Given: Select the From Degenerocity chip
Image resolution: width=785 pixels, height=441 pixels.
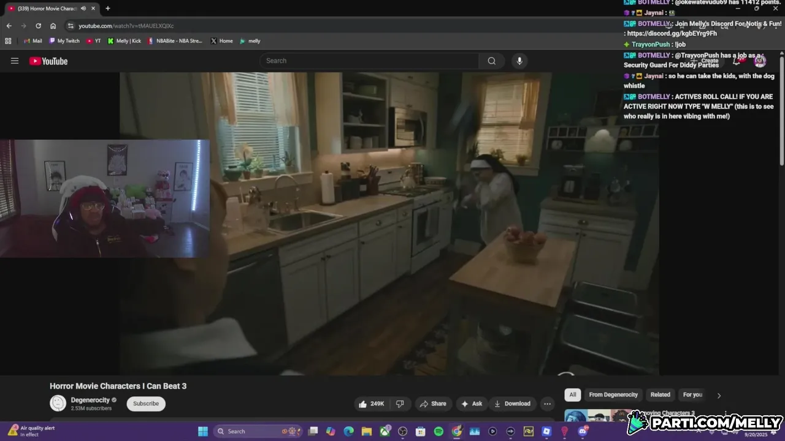Looking at the screenshot, I should 613,395.
